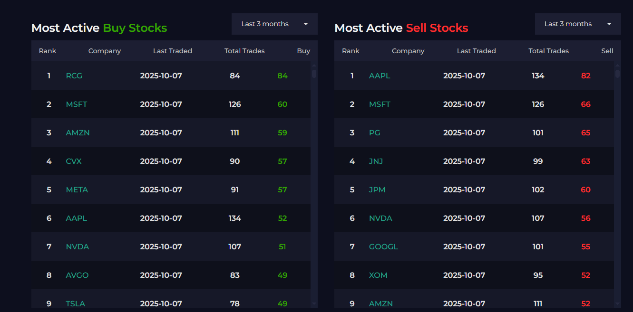Click the buy count 60 for MSFT
The height and width of the screenshot is (312, 633).
point(282,104)
